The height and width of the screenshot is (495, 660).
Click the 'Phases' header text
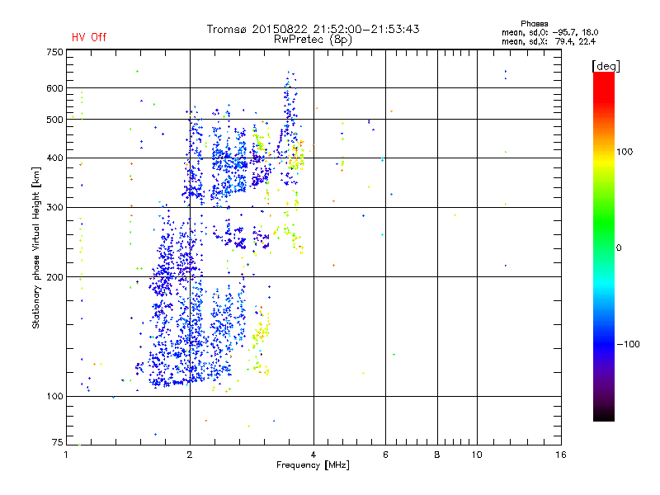534,24
